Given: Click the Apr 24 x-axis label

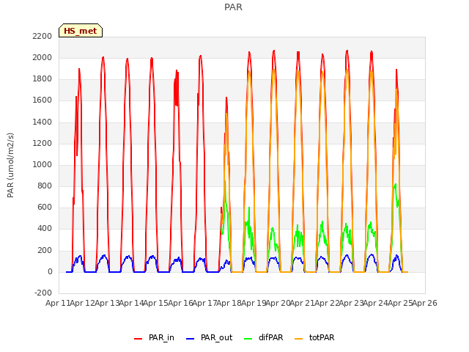Looking at the screenshot, I should (376, 303).
